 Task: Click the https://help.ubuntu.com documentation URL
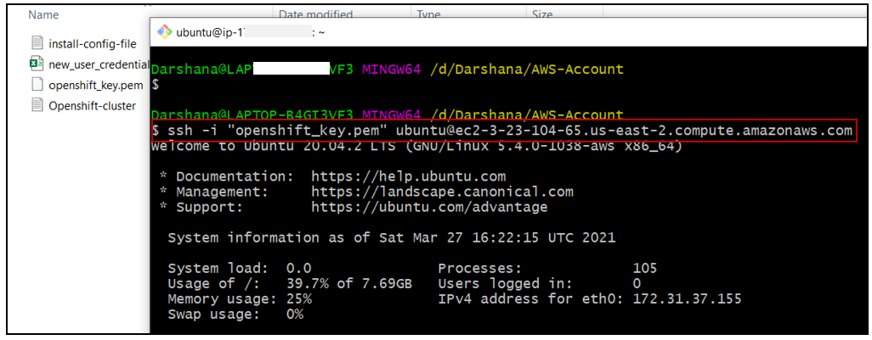point(408,176)
